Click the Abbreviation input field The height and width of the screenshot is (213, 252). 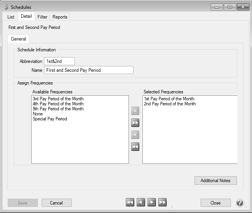pyautogui.click(x=59, y=61)
